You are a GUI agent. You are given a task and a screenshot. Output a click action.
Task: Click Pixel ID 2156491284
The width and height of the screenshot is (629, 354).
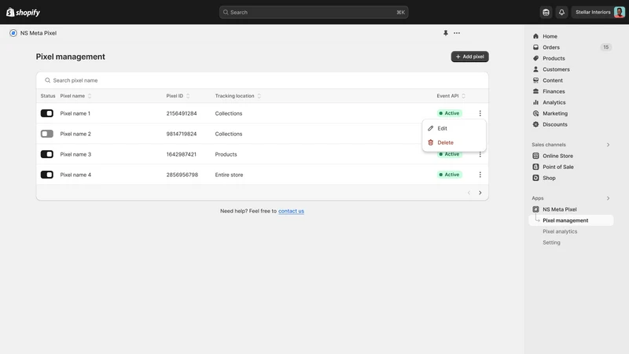182,113
